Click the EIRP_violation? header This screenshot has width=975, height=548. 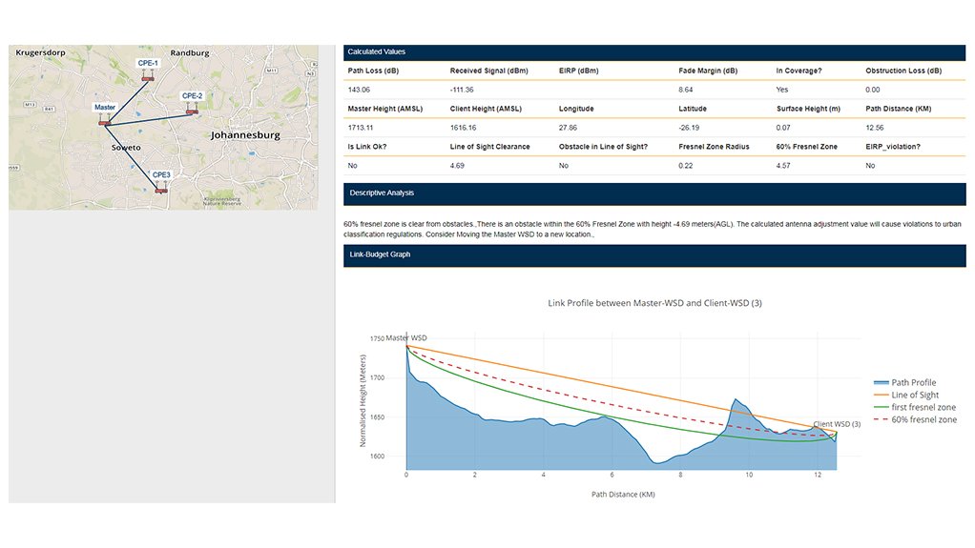(893, 147)
